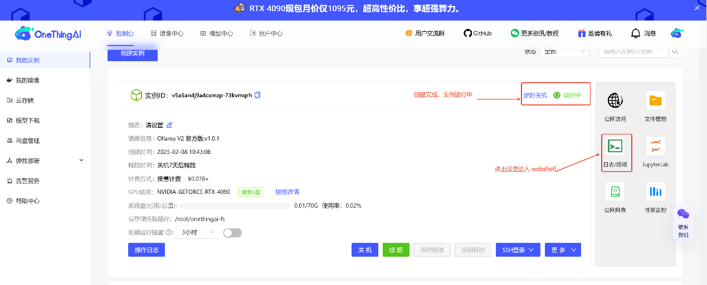Open the SSH登录 dropdown
707x285 pixels.
point(518,250)
